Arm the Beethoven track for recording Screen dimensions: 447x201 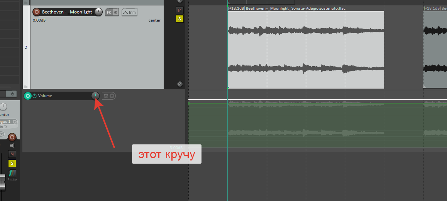coord(37,12)
